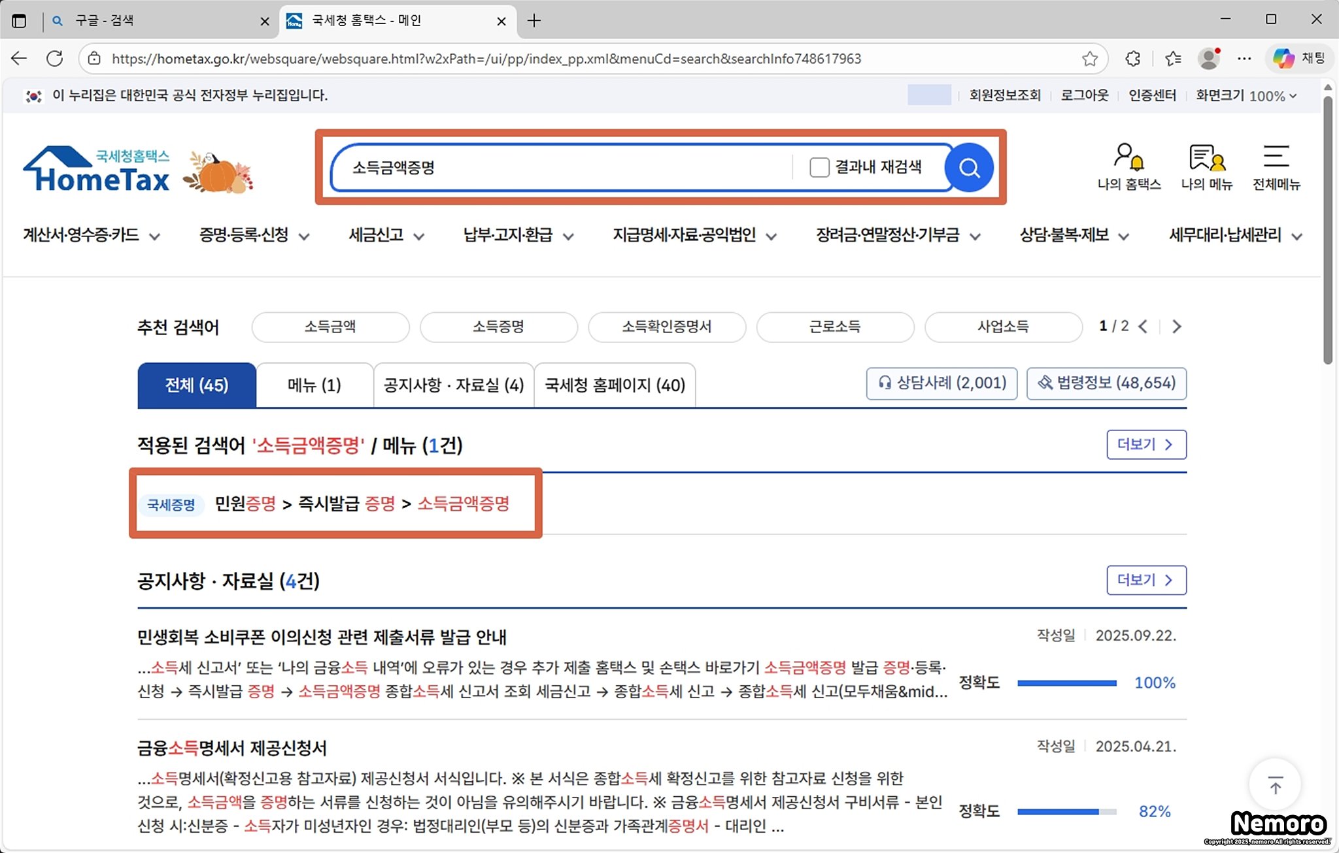Open the browser extensions puzzle icon

(1133, 59)
